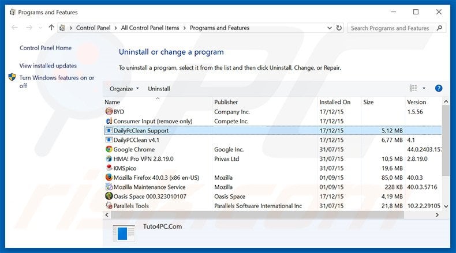Image resolution: width=456 pixels, height=253 pixels.
Task: Sort by the Installed On column header
Action: coord(339,102)
